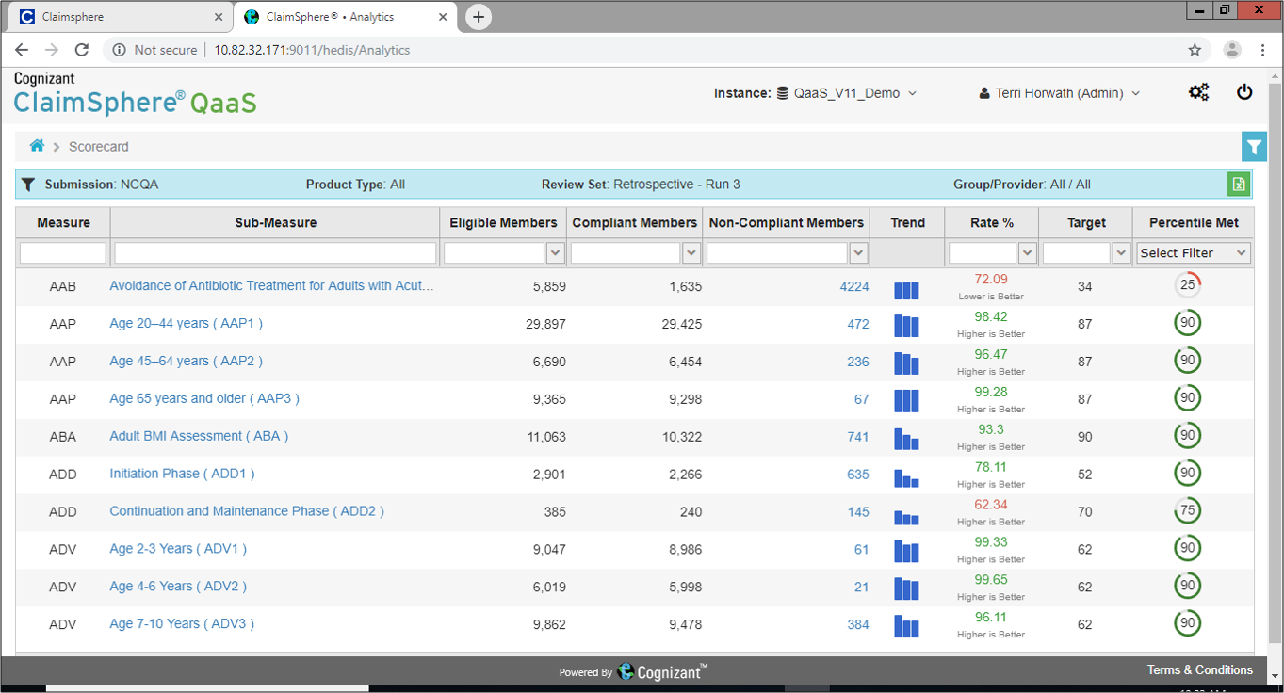Open Percentile Met Select Filter dropdown
This screenshot has width=1284, height=693.
1194,253
